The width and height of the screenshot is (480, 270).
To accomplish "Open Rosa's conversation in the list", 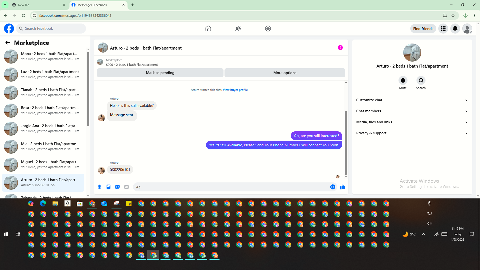I will click(43, 110).
